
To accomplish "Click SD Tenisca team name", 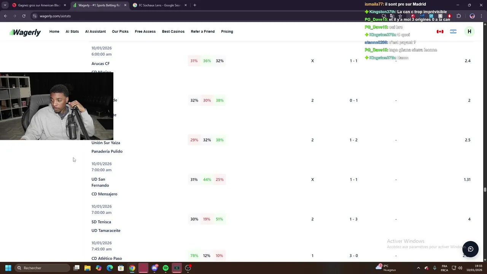I will tap(101, 222).
